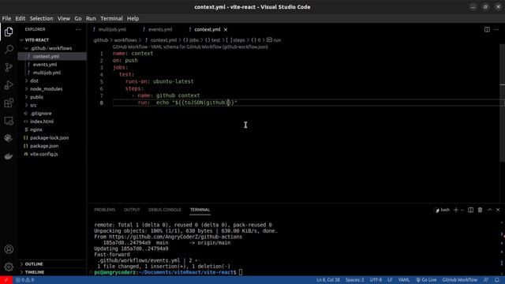
Task: Open the Manage gear icon
Action: (x=9, y=267)
